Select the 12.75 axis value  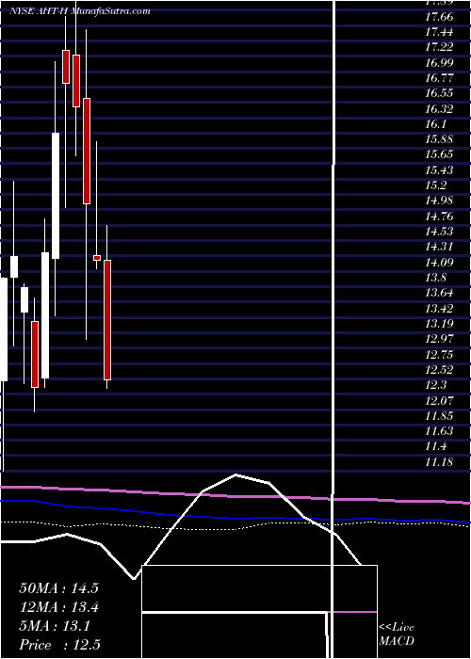(440, 355)
